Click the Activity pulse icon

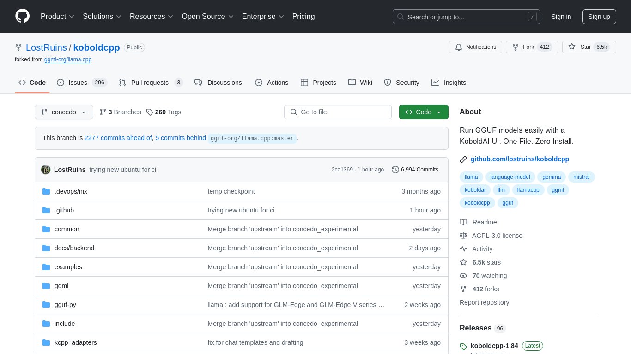point(463,249)
